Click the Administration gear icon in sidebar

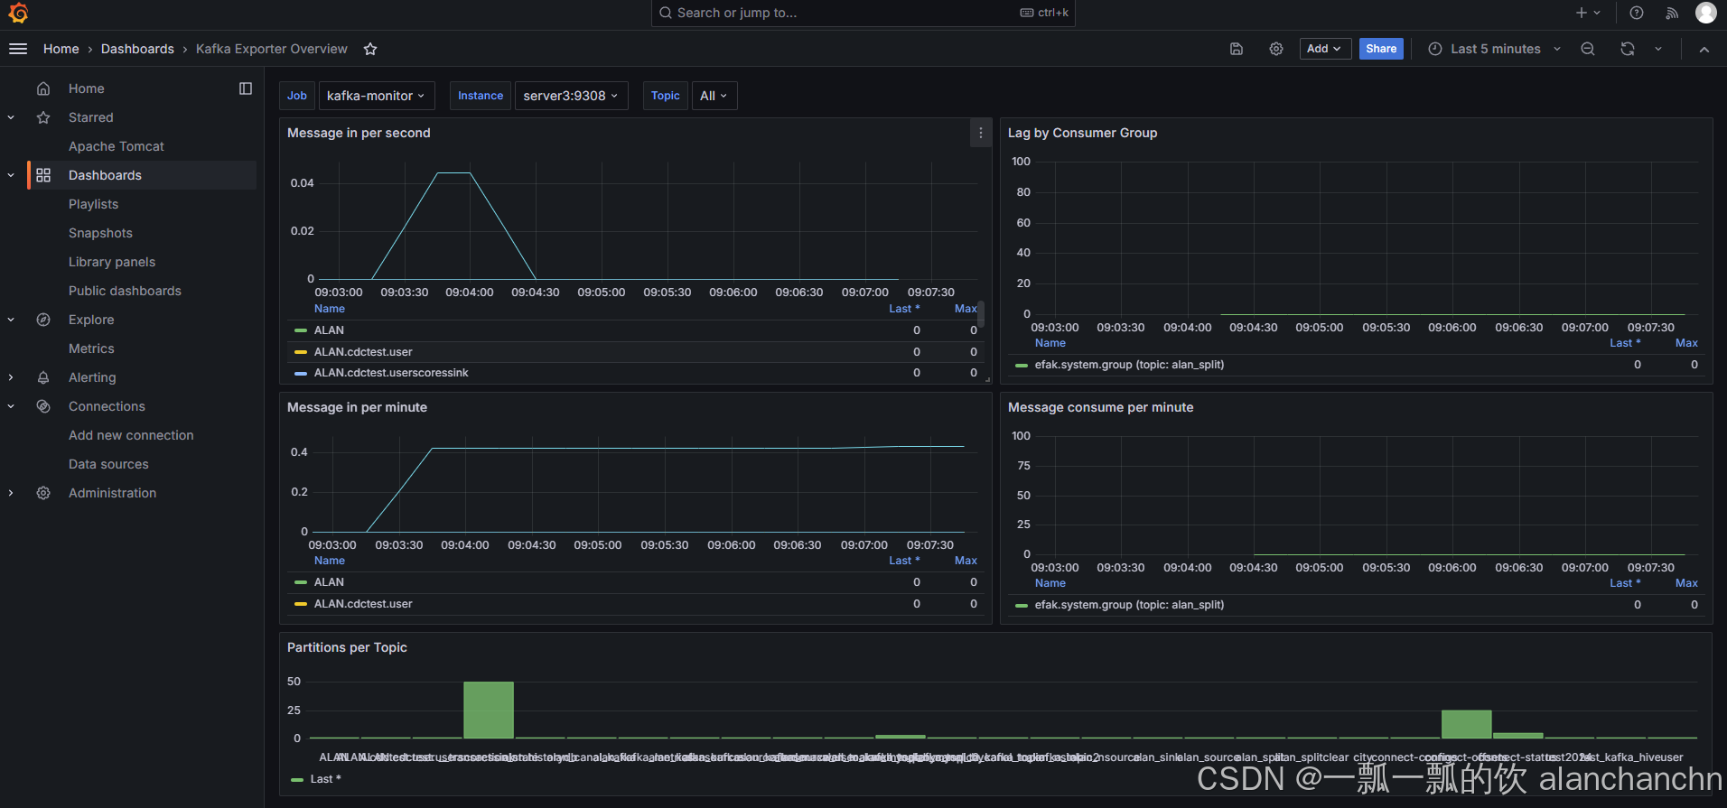pos(43,493)
